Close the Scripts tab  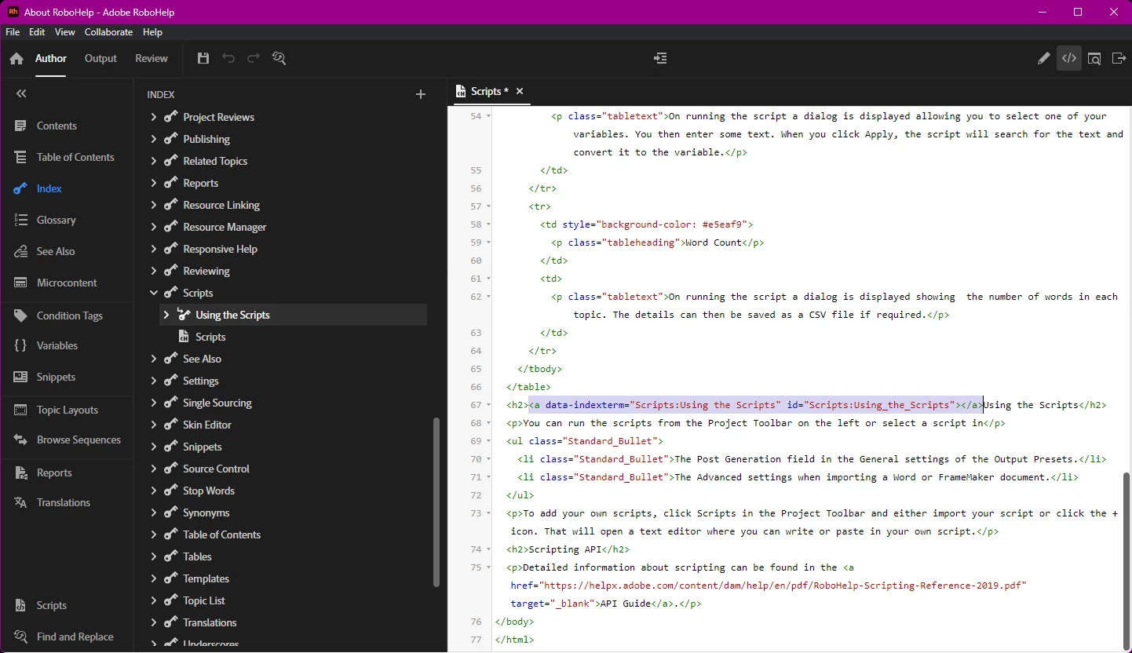coord(520,91)
